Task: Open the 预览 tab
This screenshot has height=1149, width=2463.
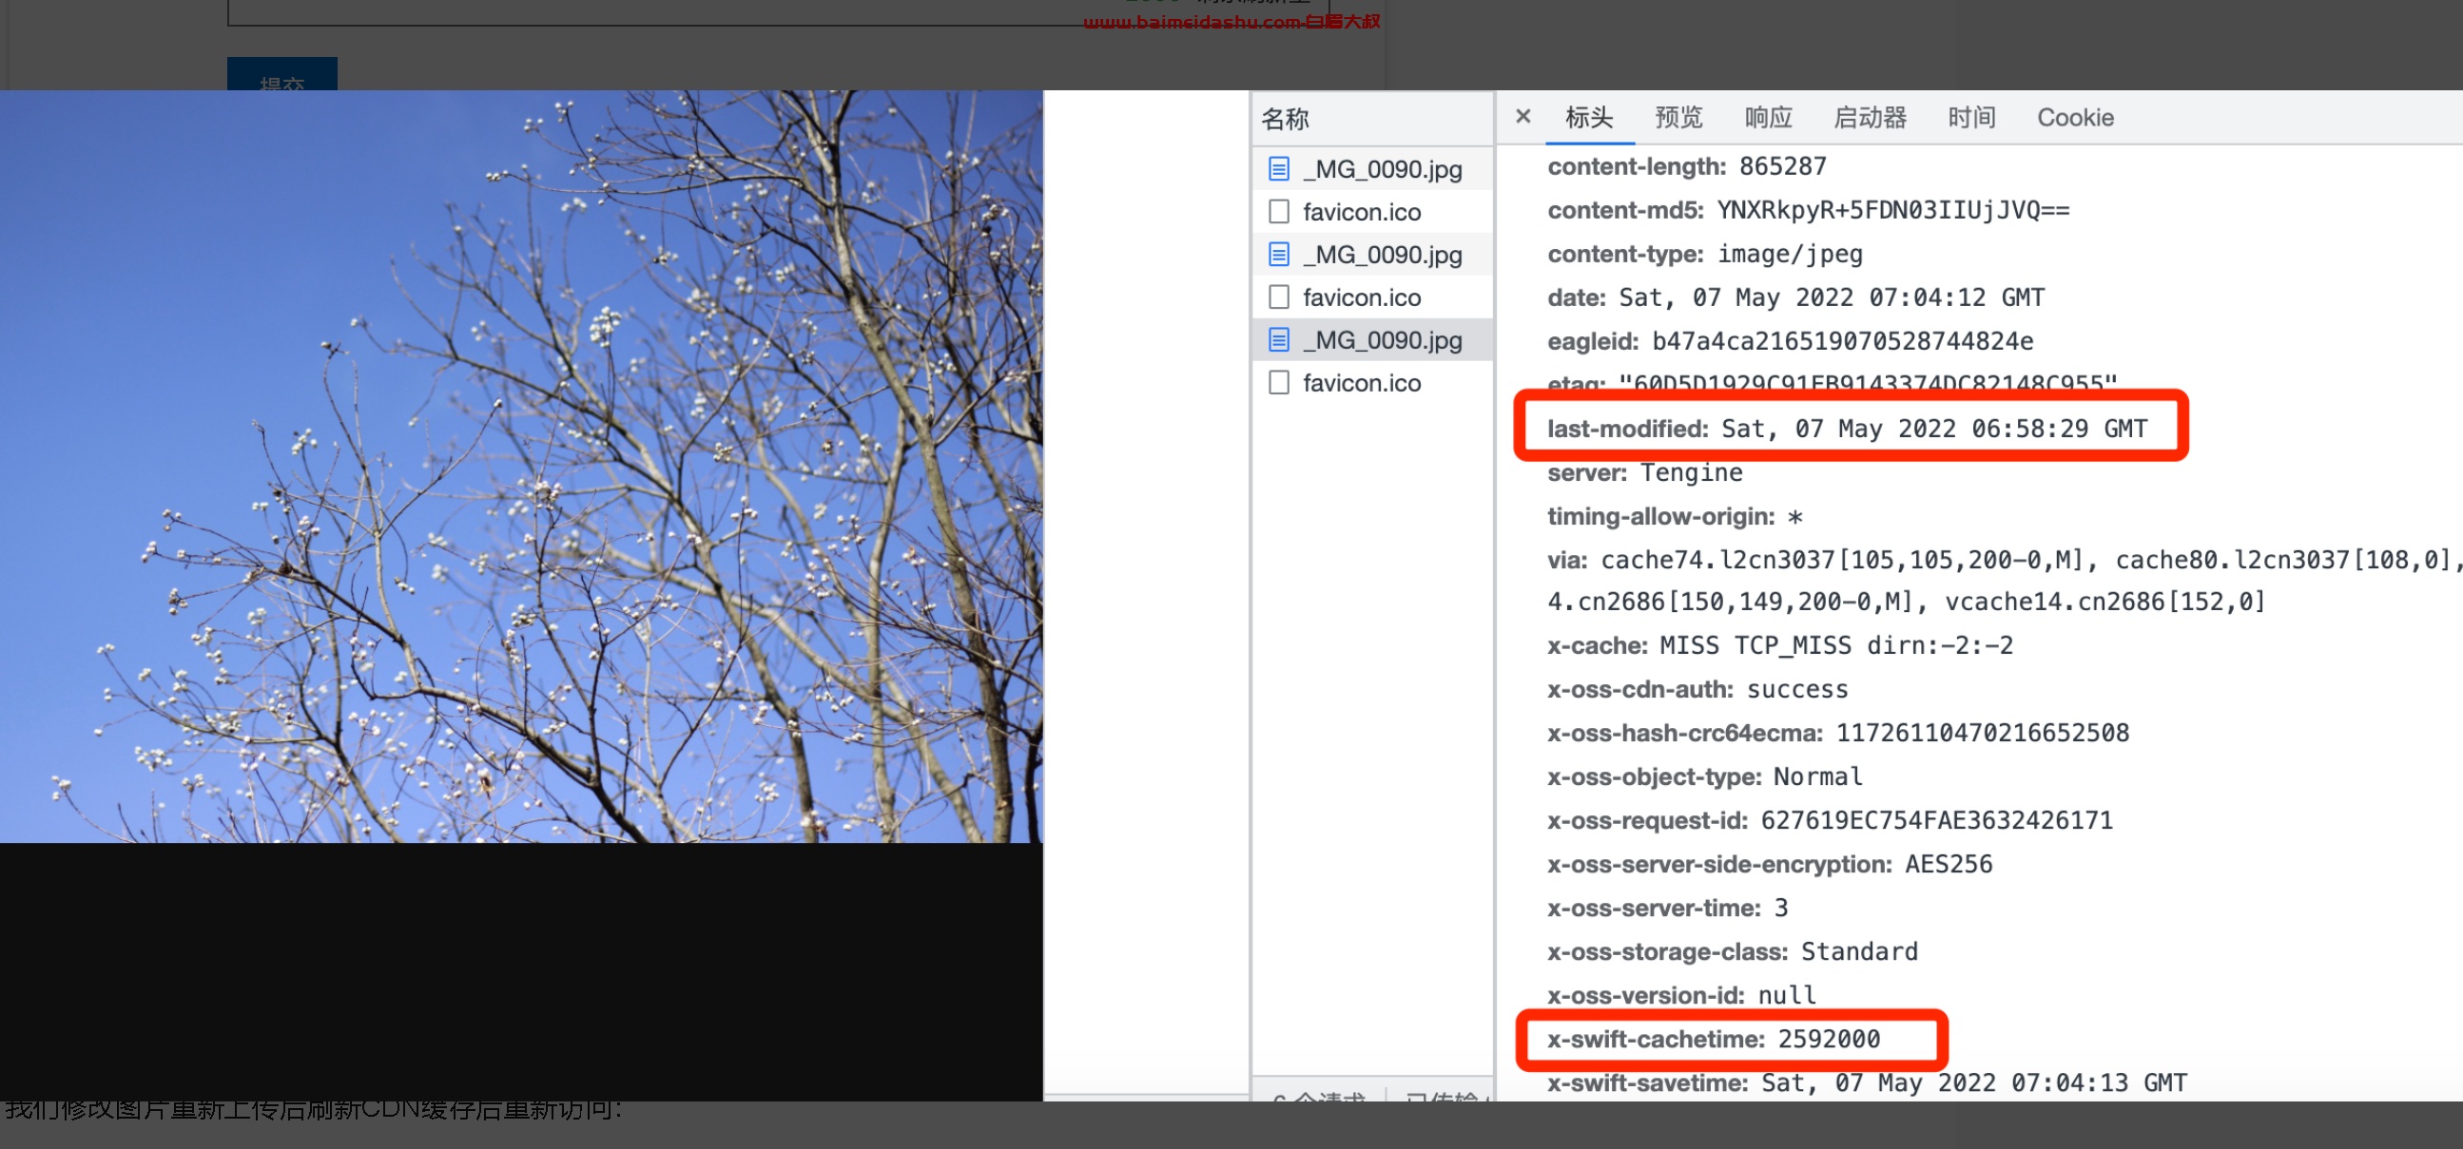Action: tap(1679, 118)
